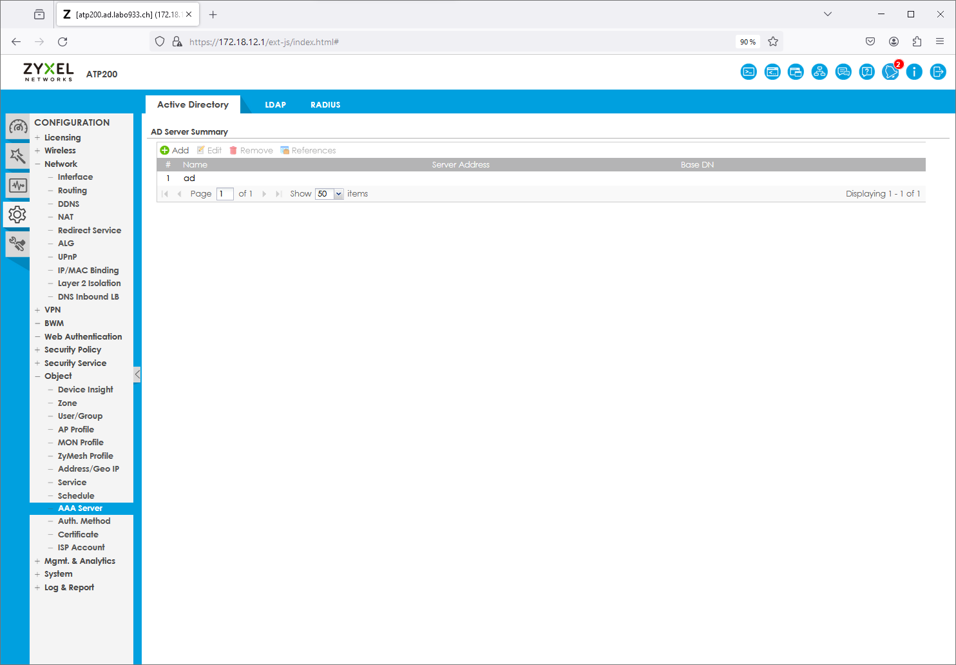Image resolution: width=956 pixels, height=665 pixels.
Task: Click the Remove trash button
Action: pos(251,150)
